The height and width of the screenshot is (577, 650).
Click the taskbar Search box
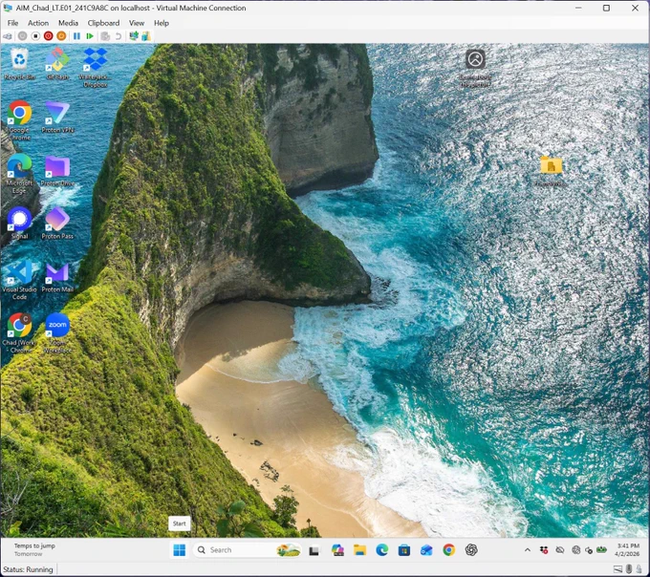[247, 550]
